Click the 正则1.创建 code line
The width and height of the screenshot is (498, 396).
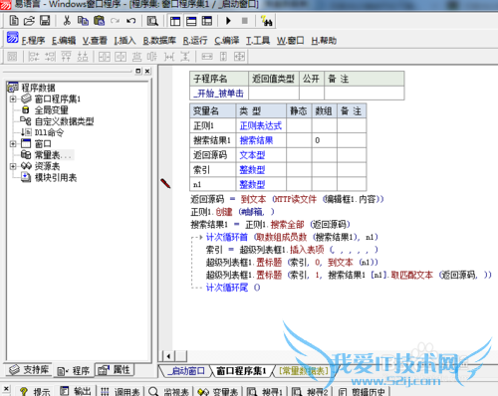(232, 212)
